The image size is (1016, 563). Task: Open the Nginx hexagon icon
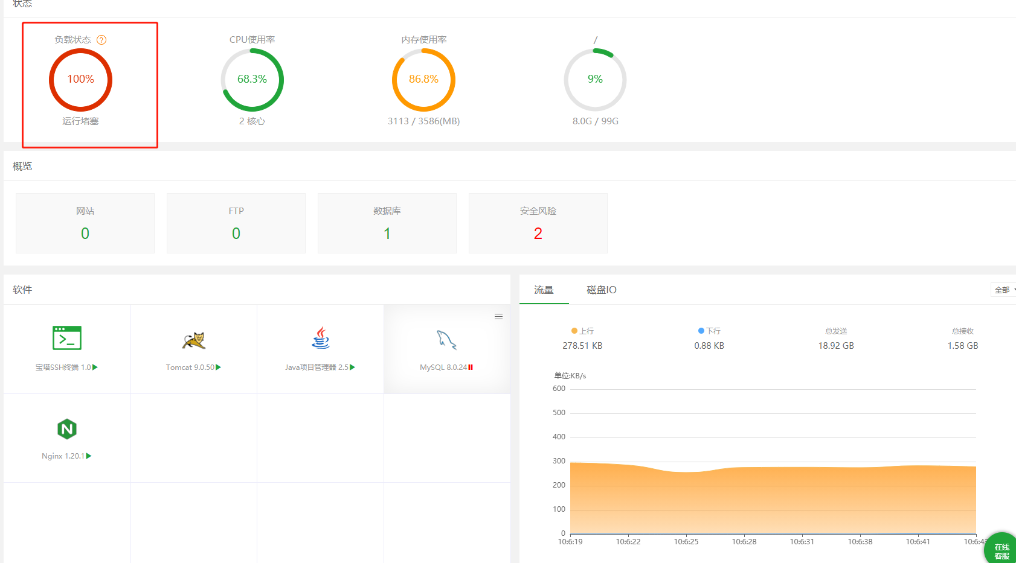(x=67, y=429)
